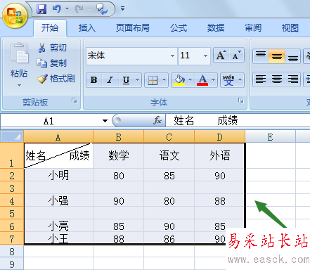Increase font size with the larger A
The image size is (310, 270).
click(x=221, y=56)
